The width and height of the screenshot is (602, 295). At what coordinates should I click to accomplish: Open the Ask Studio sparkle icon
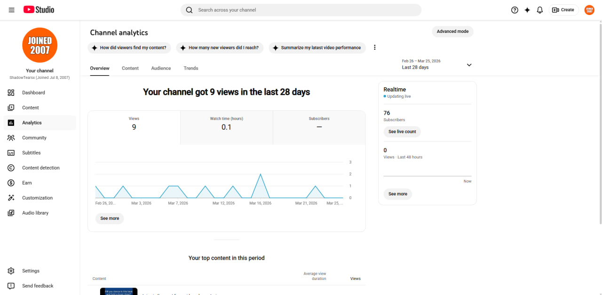pos(527,10)
